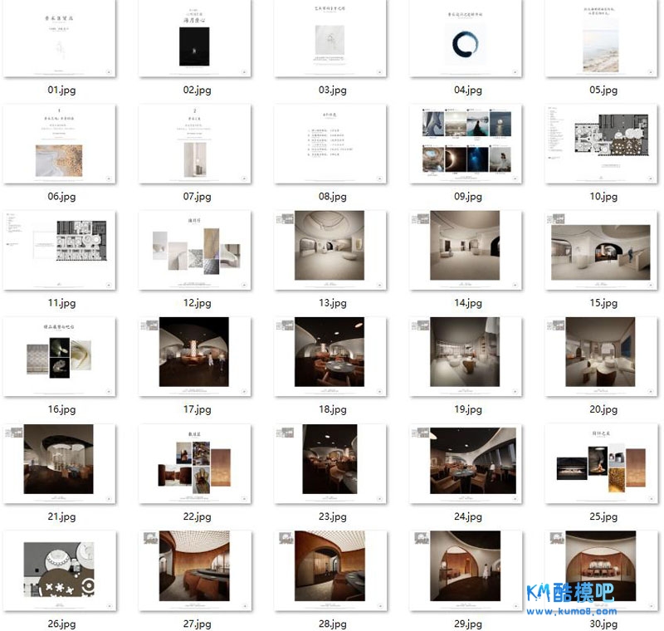Click the 24.jpg file name label

[466, 516]
